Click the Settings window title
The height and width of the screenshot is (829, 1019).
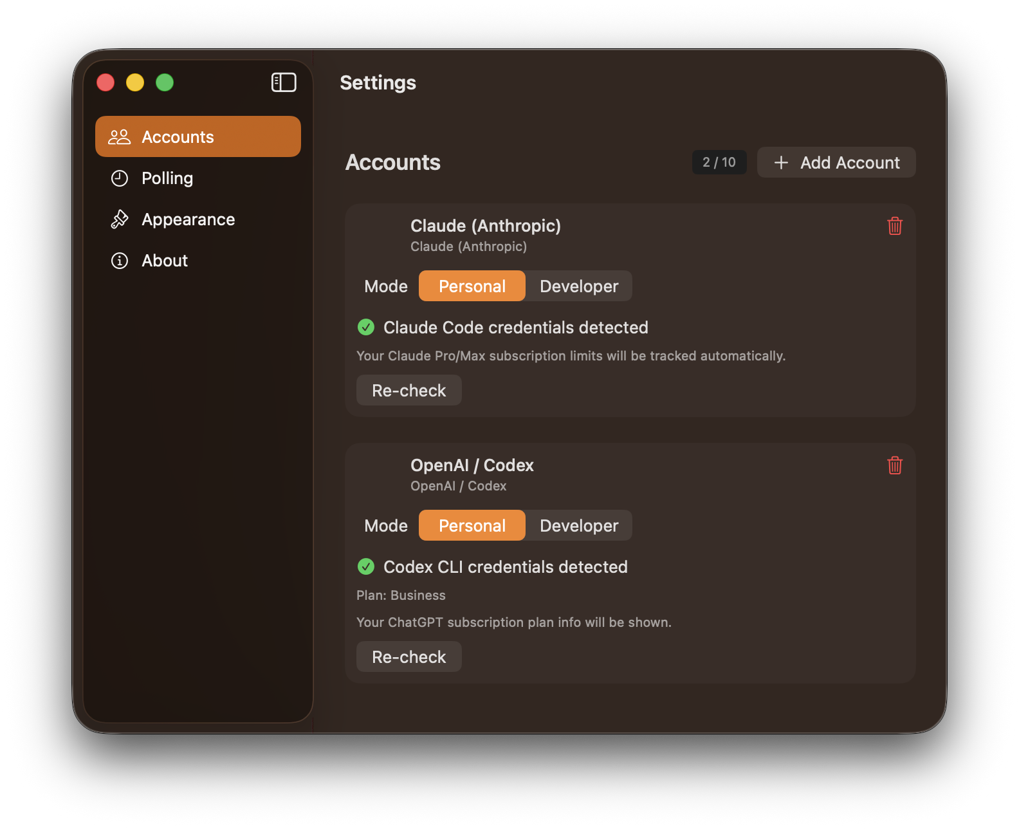pos(378,83)
